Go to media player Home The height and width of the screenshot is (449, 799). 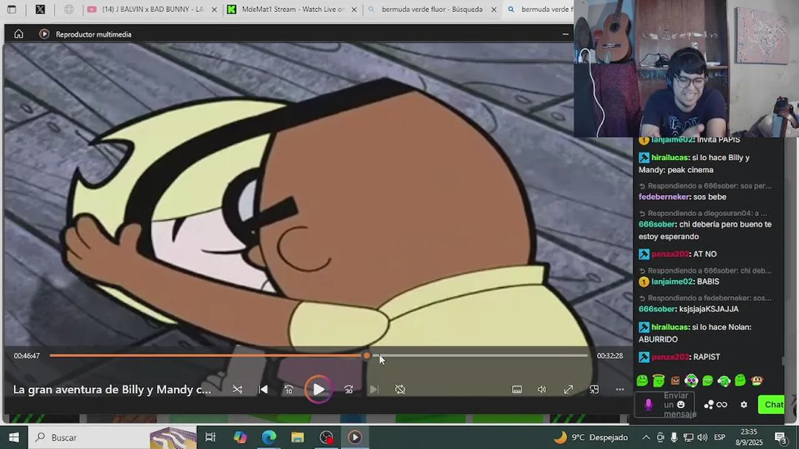tap(19, 34)
